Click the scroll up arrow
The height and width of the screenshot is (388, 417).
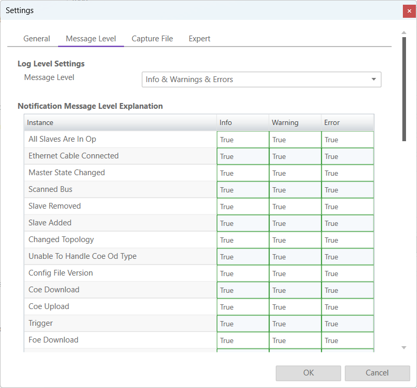point(404,33)
